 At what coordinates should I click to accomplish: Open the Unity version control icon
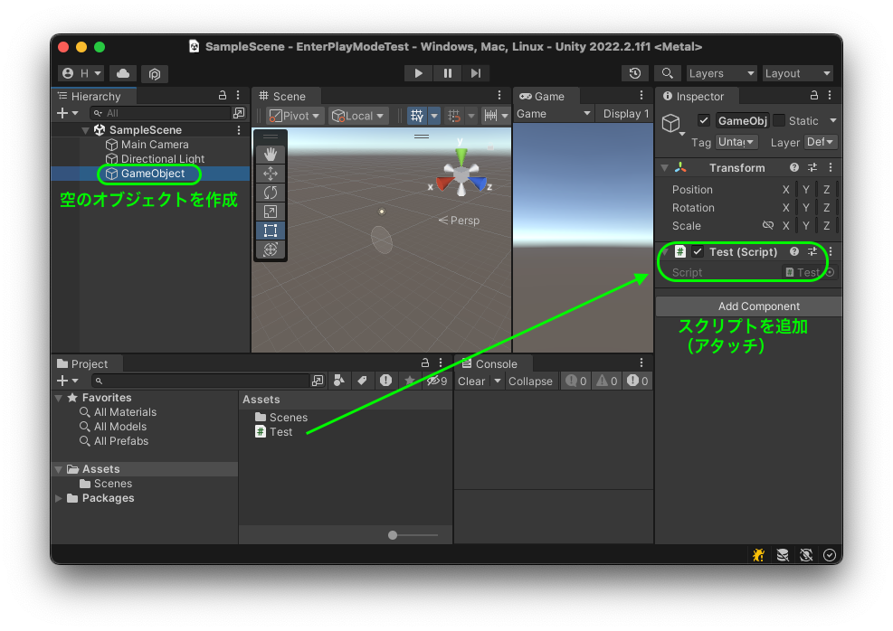click(155, 73)
